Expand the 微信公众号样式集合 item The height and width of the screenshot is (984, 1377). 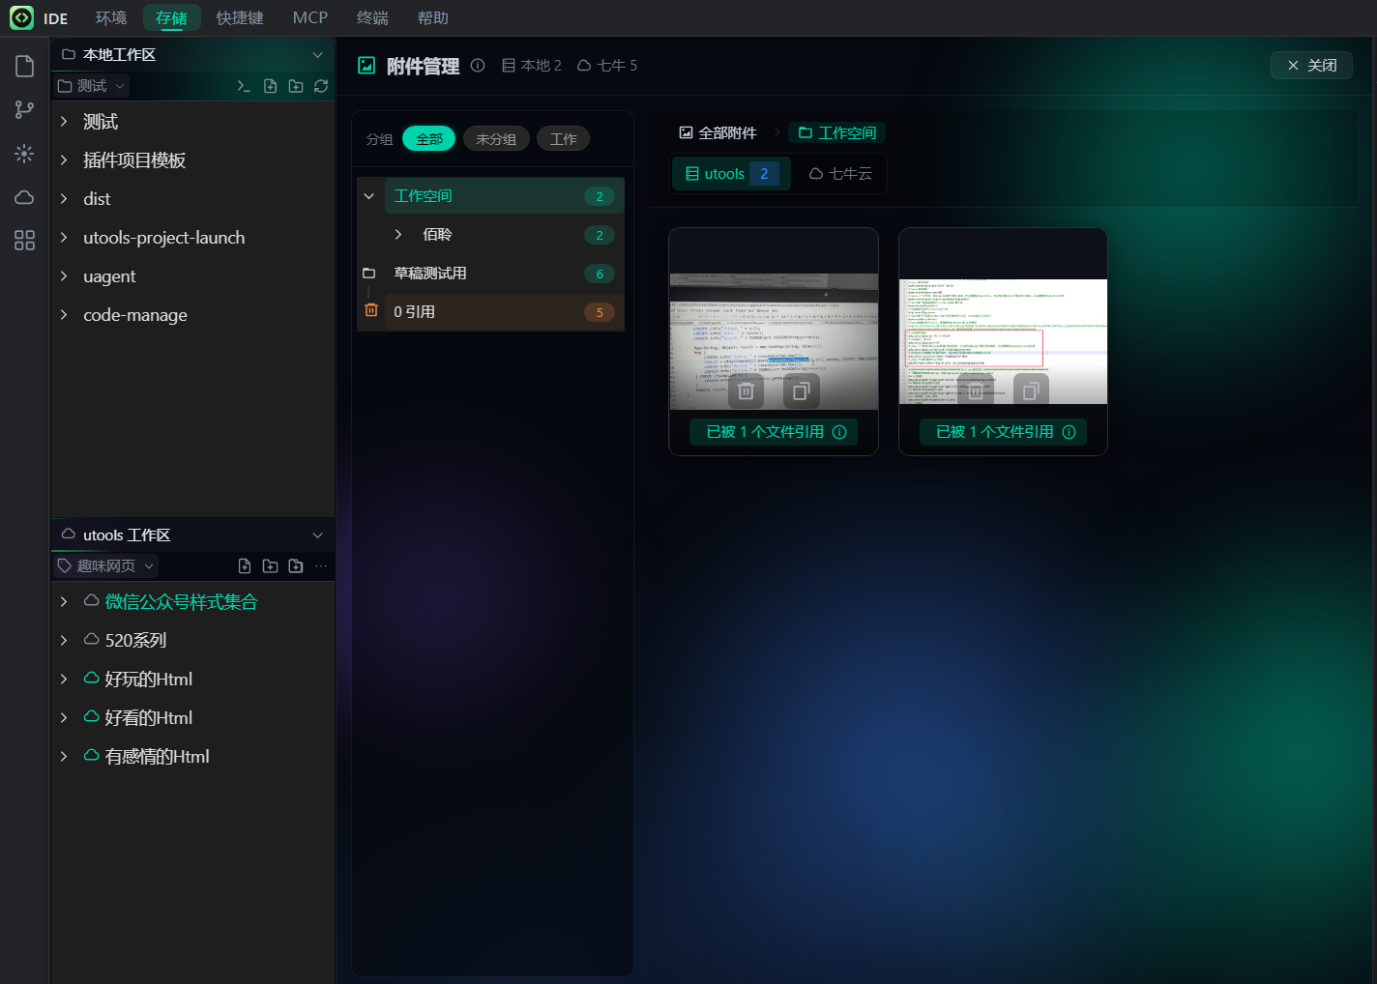64,601
